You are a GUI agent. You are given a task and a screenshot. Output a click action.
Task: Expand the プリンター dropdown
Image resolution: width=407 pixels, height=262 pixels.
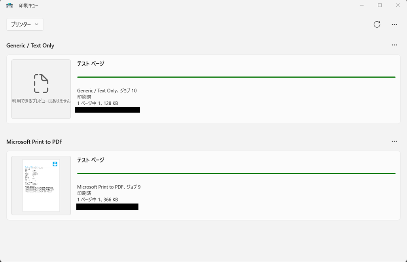[25, 25]
